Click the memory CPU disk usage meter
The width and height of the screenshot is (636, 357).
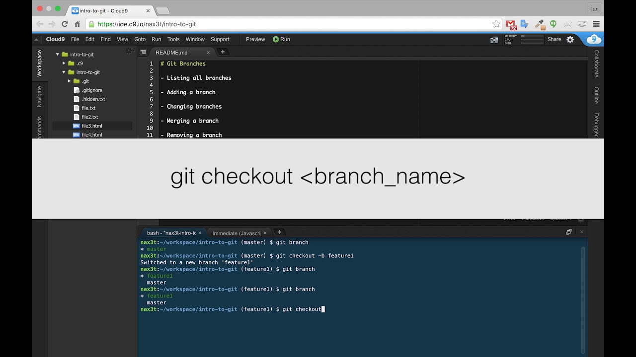[523, 40]
